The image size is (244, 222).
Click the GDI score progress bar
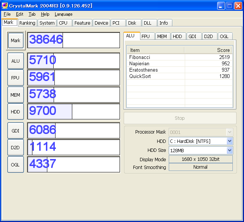(x=74, y=131)
